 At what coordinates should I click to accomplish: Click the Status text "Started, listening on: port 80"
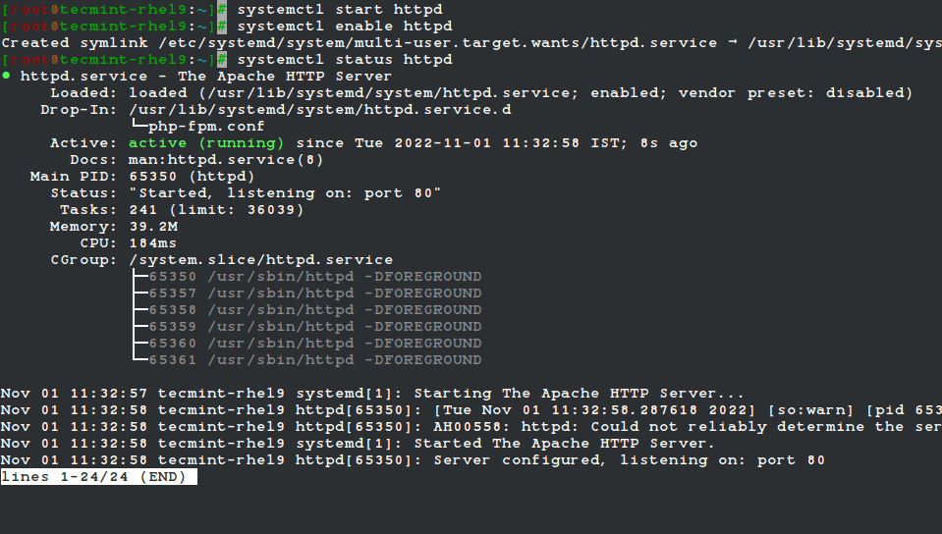pos(285,193)
